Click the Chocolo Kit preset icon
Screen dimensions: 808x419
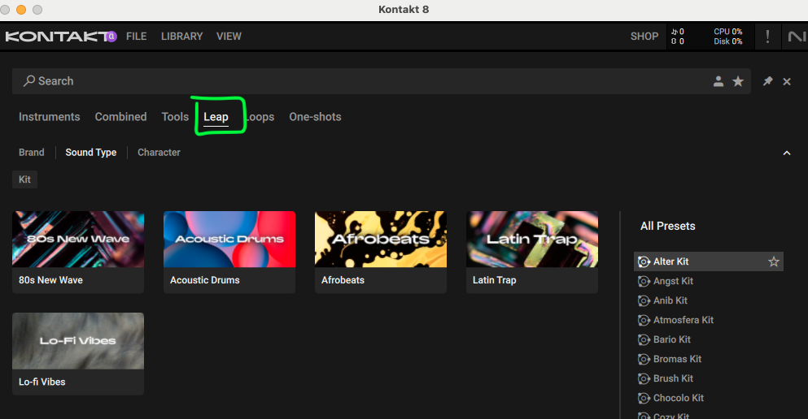pyautogui.click(x=644, y=399)
